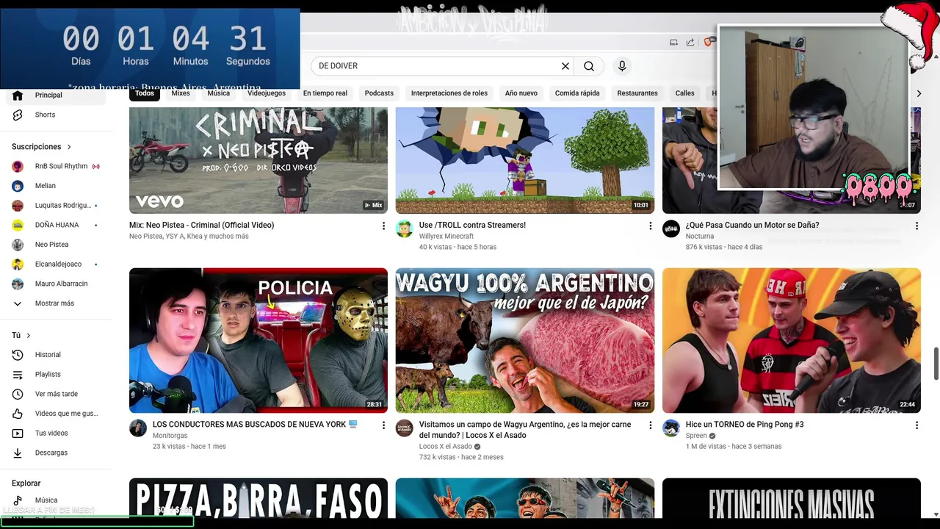Expand the Tú section heading
Viewport: 940px width, 529px height.
click(21, 336)
